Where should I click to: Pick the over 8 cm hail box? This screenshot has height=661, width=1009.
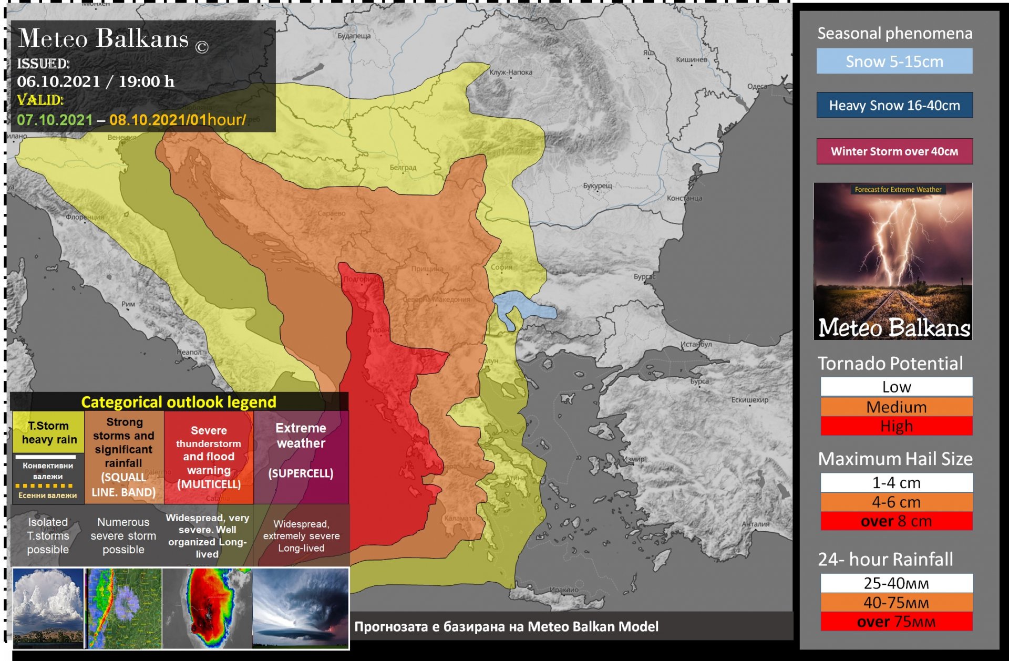[x=896, y=521]
